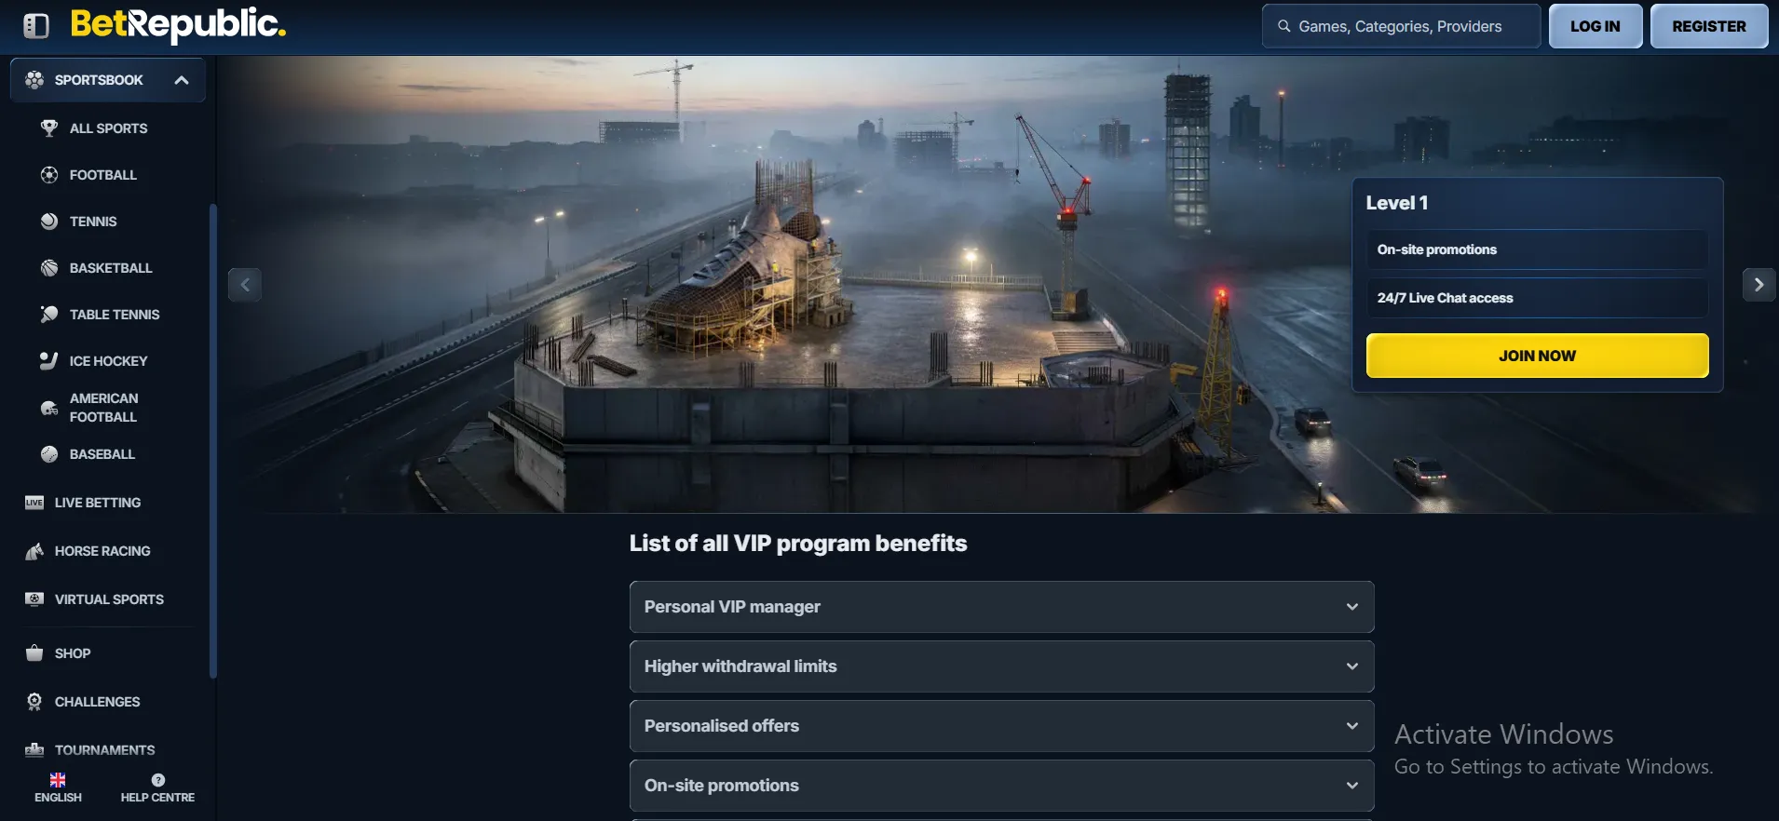Viewport: 1779px width, 821px height.
Task: Click the basketball icon in Sportsbook
Action: (x=49, y=268)
